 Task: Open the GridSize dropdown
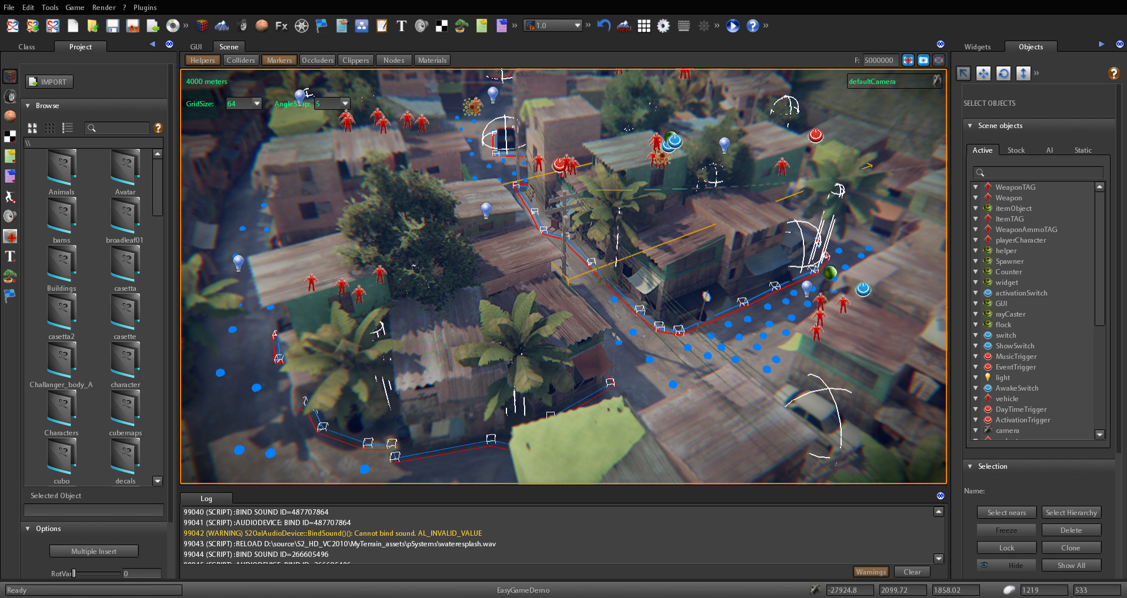point(257,103)
